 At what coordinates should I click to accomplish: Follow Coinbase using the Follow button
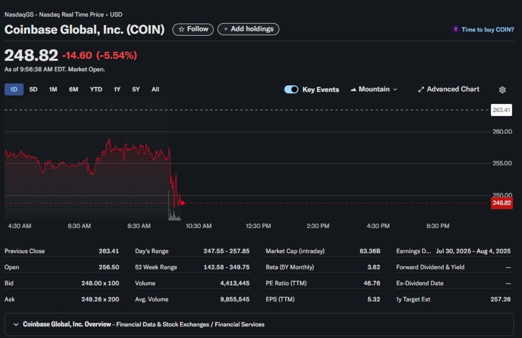point(193,29)
